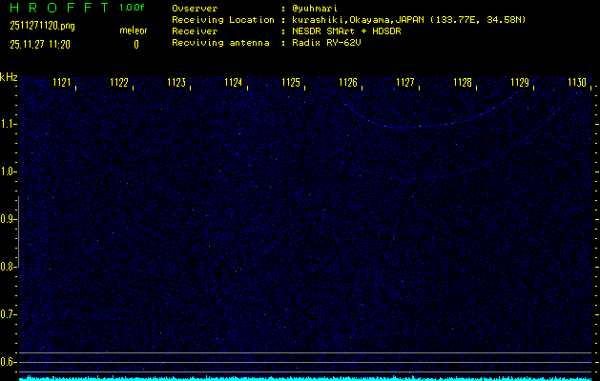The image size is (600, 381).
Task: Click the 0.8 frequency axis label
Action: click(9, 267)
